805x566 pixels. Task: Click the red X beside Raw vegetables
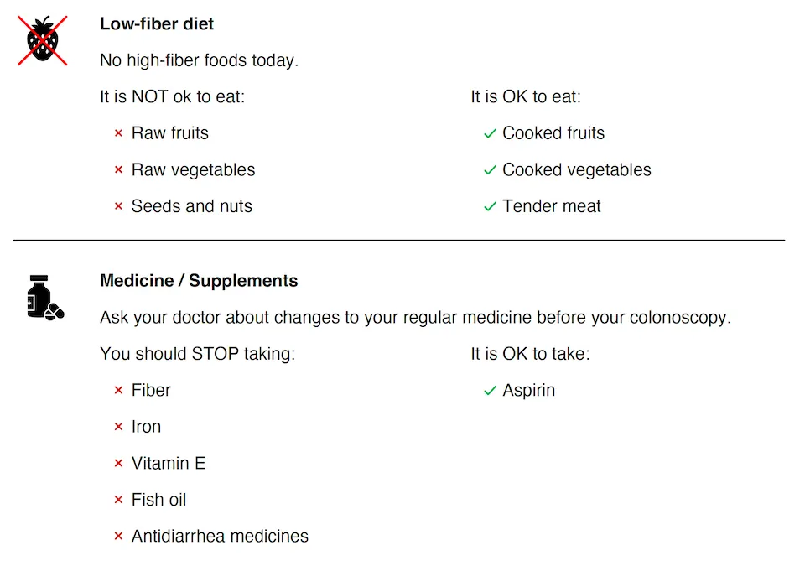coord(118,170)
